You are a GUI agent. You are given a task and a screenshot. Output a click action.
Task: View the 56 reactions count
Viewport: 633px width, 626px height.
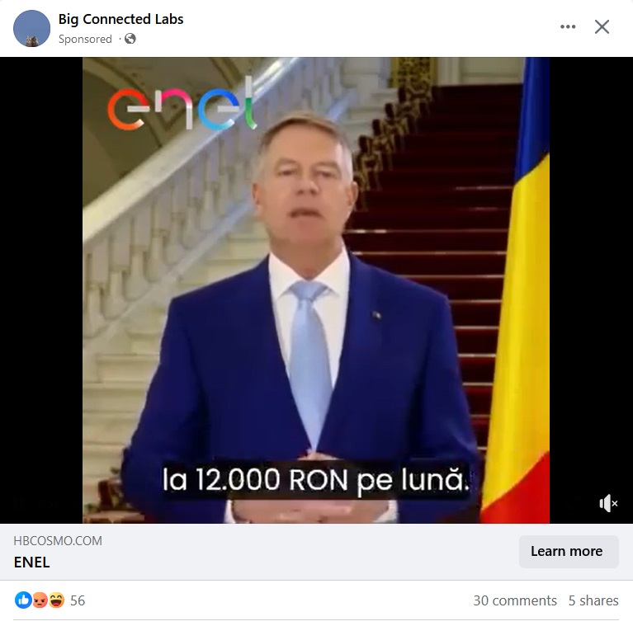click(78, 600)
